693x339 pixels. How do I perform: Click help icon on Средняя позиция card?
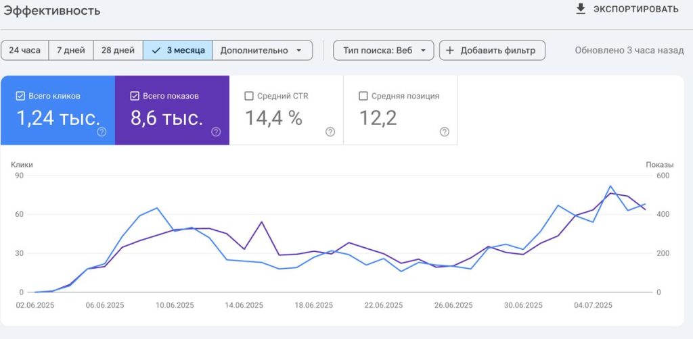(445, 132)
